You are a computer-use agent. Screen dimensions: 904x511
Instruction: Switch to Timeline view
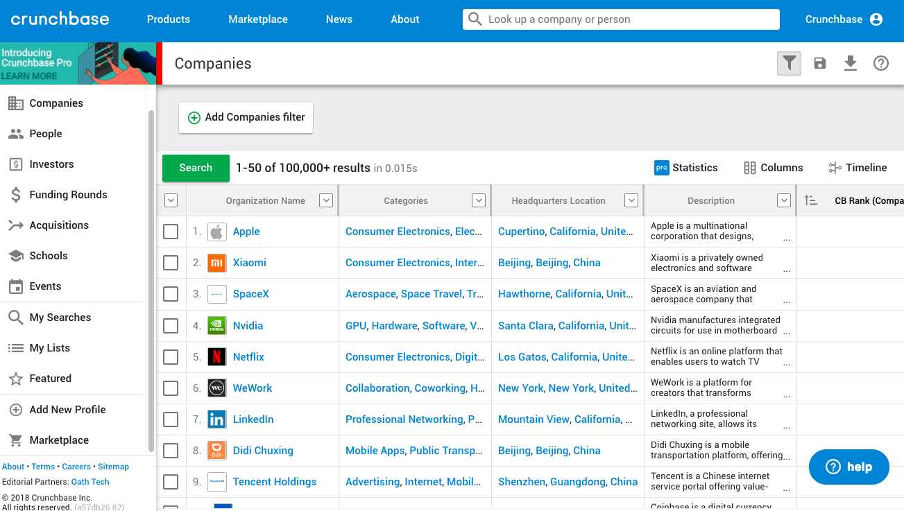point(858,168)
